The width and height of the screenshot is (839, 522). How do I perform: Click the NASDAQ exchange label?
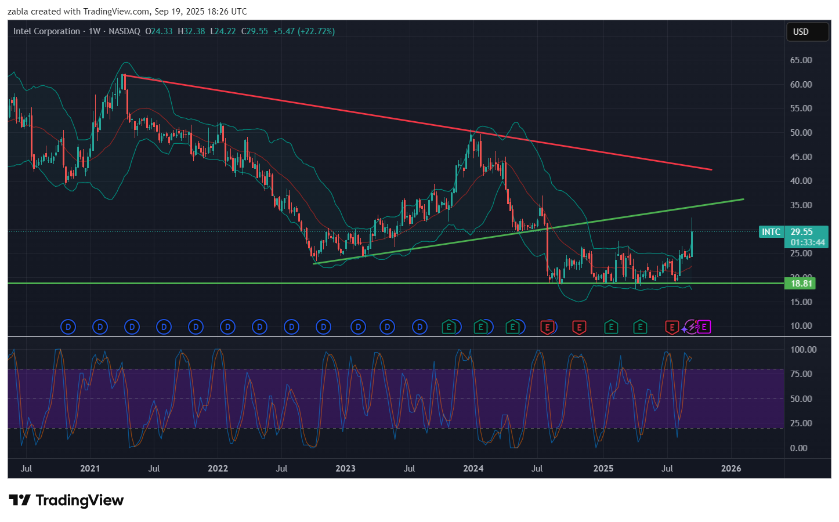pos(124,31)
